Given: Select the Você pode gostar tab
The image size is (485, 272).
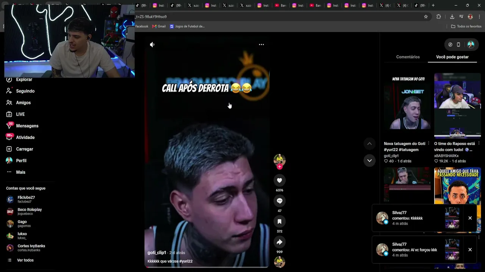Looking at the screenshot, I should (452, 57).
